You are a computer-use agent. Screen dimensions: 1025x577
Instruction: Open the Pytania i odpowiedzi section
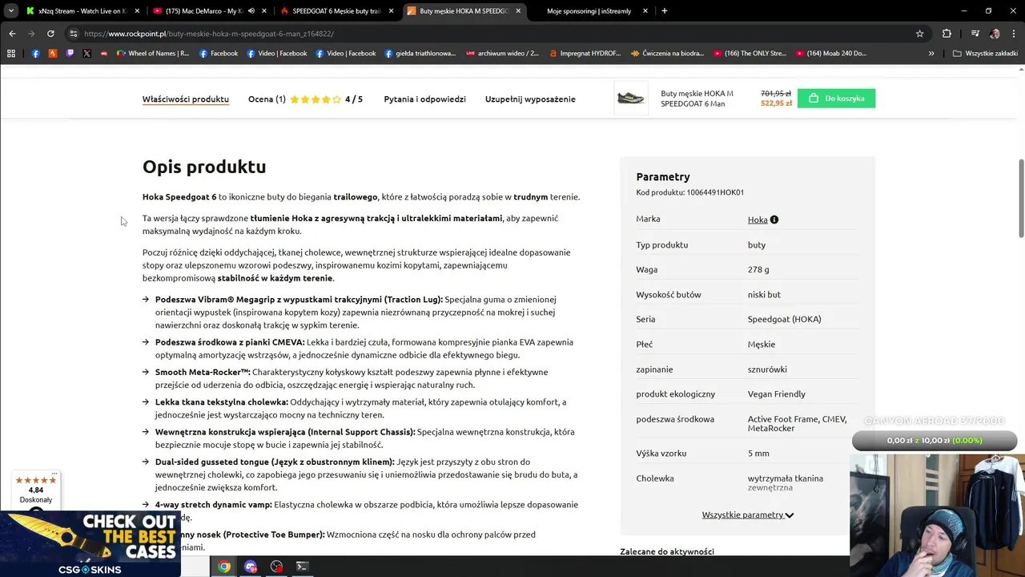[424, 99]
